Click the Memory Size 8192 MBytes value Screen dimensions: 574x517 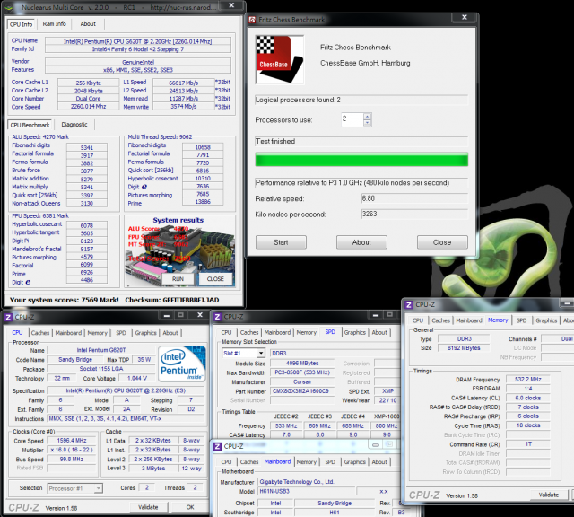pyautogui.click(x=464, y=347)
